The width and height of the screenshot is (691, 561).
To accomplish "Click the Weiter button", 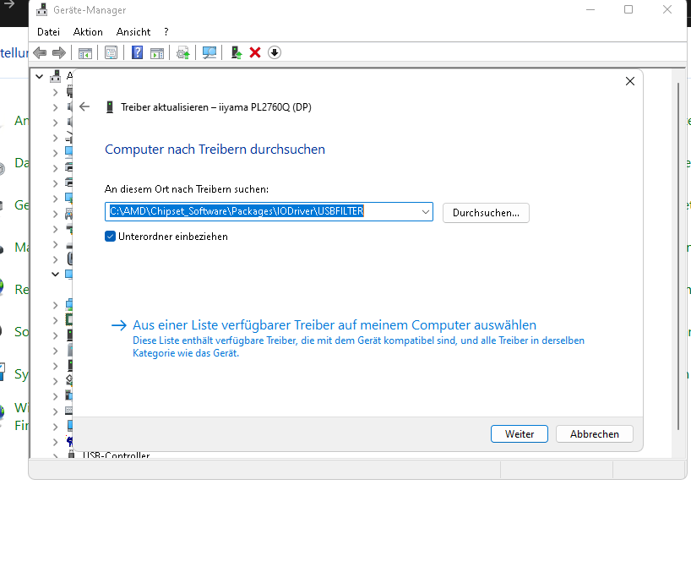I will 520,434.
